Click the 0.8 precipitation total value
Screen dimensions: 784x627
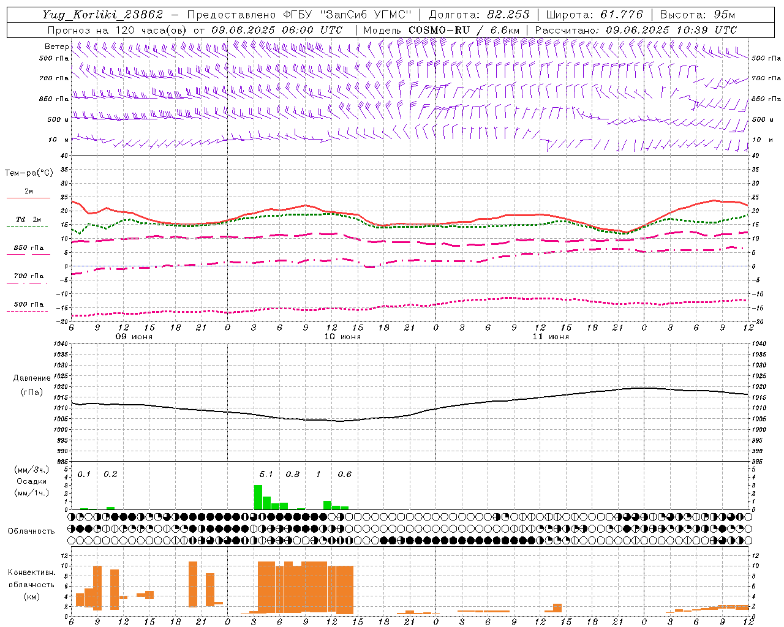[x=293, y=474]
